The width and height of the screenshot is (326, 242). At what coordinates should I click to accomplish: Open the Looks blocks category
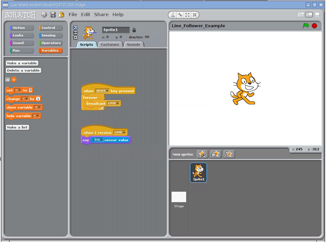point(22,35)
